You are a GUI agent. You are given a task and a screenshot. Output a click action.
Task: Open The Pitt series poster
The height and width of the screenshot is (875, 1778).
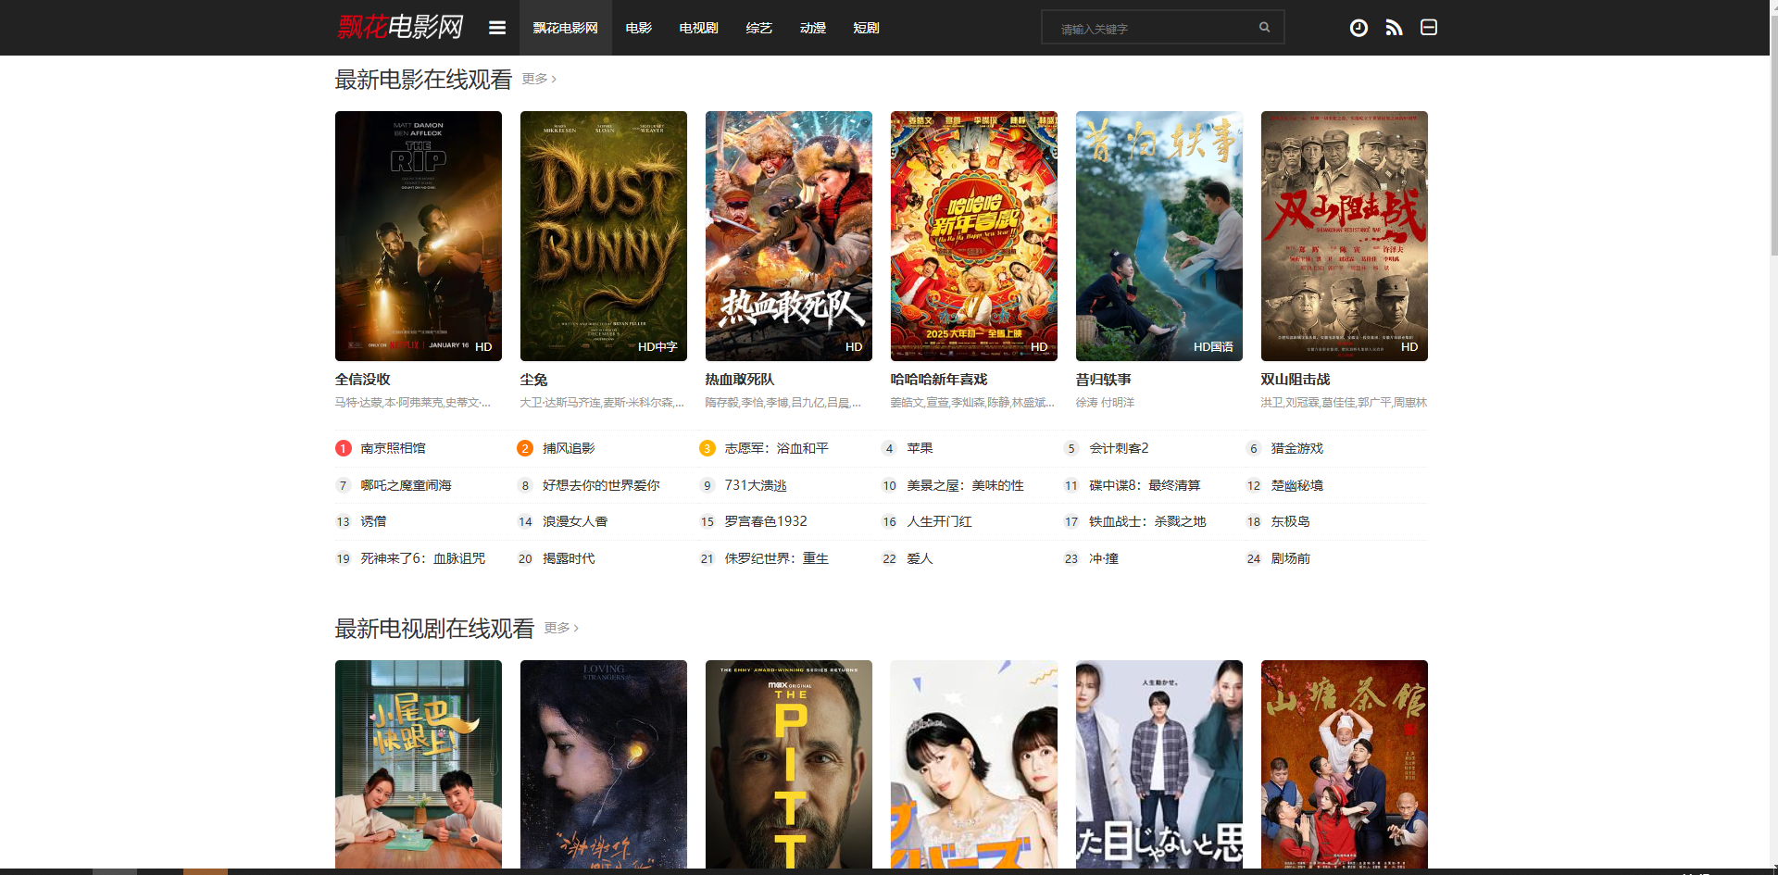789,764
